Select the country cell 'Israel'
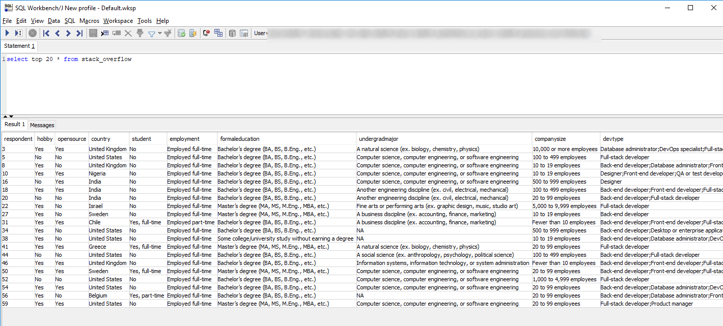723x326 pixels. tap(108, 206)
